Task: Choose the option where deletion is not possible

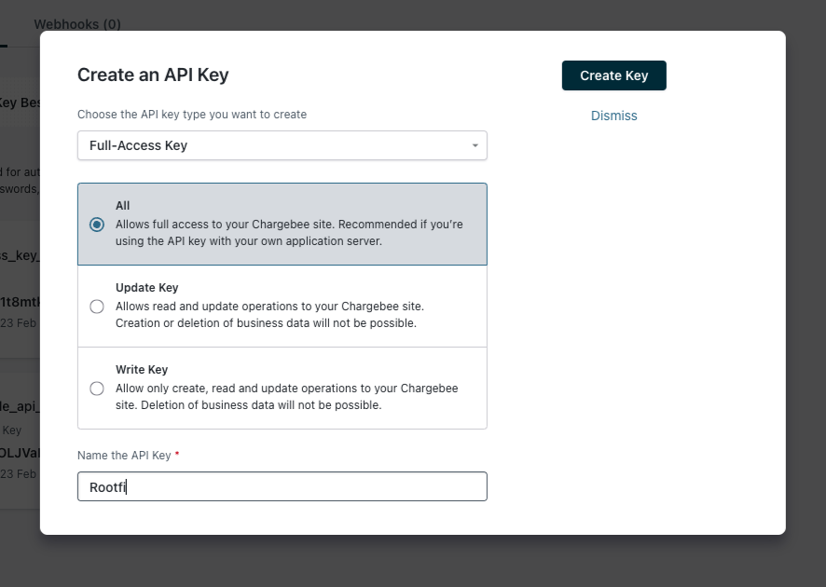Action: pyautogui.click(x=282, y=389)
